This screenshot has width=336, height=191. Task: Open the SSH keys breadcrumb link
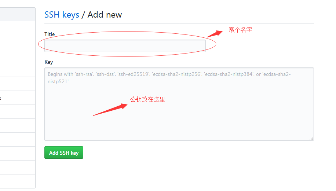pos(62,15)
